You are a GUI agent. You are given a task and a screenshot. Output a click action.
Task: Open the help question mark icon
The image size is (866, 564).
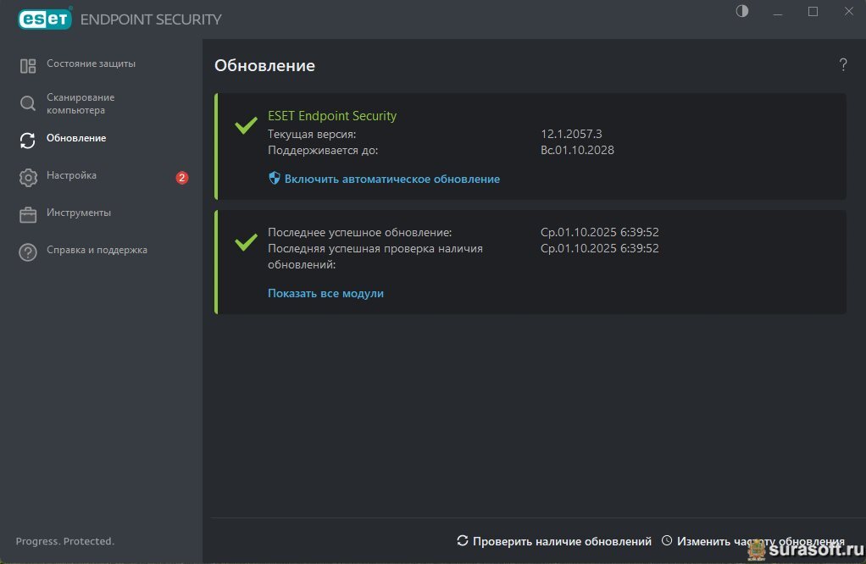click(x=843, y=65)
